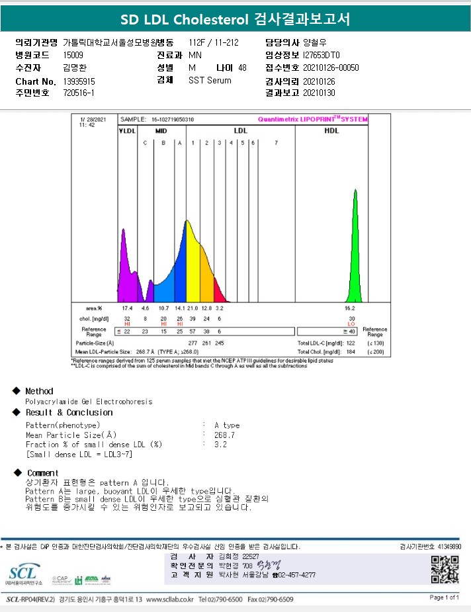Select the ward value '112F / 11-212'
Screen dimensions: 471x612
(214, 42)
